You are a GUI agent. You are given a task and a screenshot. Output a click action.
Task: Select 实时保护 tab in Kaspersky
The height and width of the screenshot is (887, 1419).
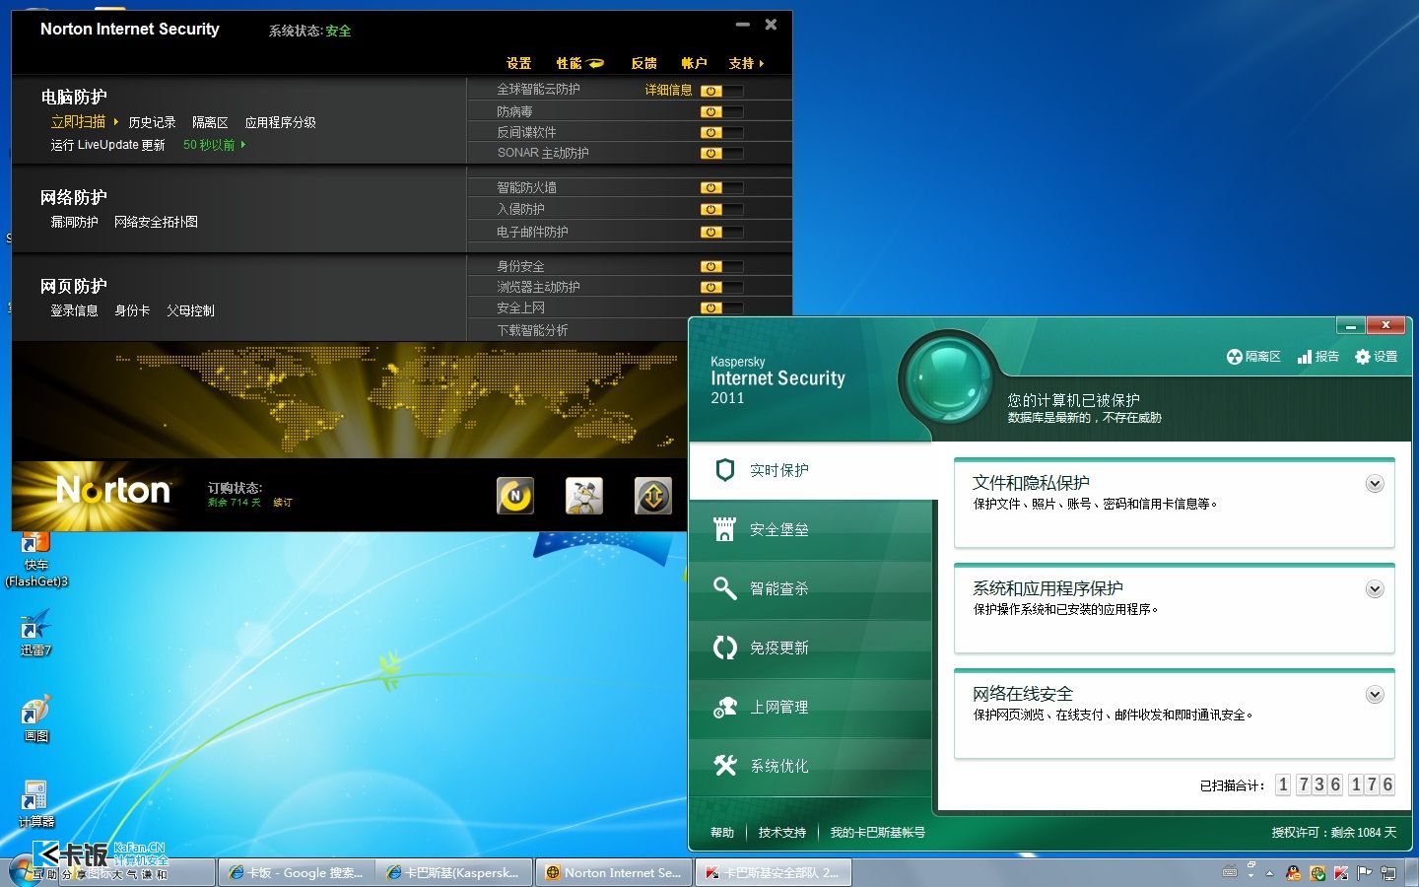pos(812,470)
